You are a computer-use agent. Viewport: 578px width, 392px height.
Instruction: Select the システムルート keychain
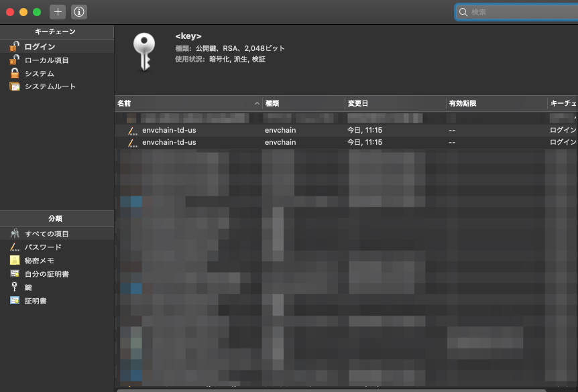[57, 86]
